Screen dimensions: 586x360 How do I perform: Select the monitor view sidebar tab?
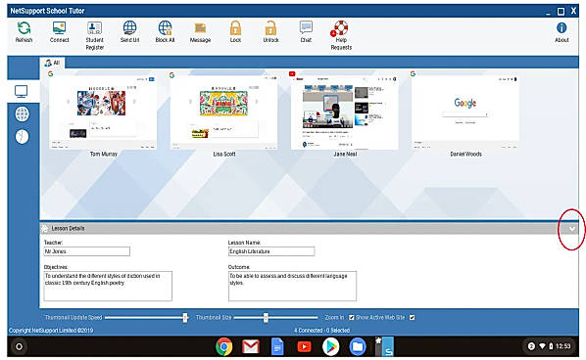point(21,91)
